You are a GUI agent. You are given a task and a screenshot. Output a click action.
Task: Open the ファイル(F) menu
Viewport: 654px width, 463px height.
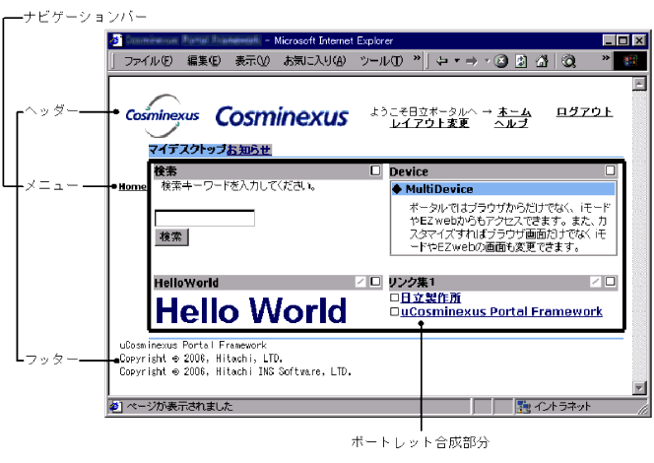click(x=148, y=61)
